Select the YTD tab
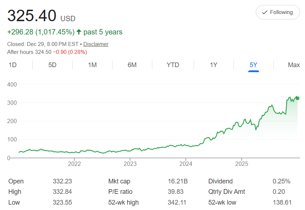Screen dimensions: 305x210 pyautogui.click(x=173, y=65)
